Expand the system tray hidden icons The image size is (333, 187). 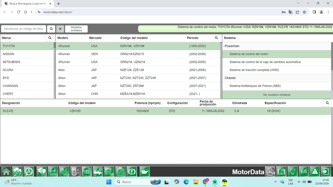coord(275,182)
